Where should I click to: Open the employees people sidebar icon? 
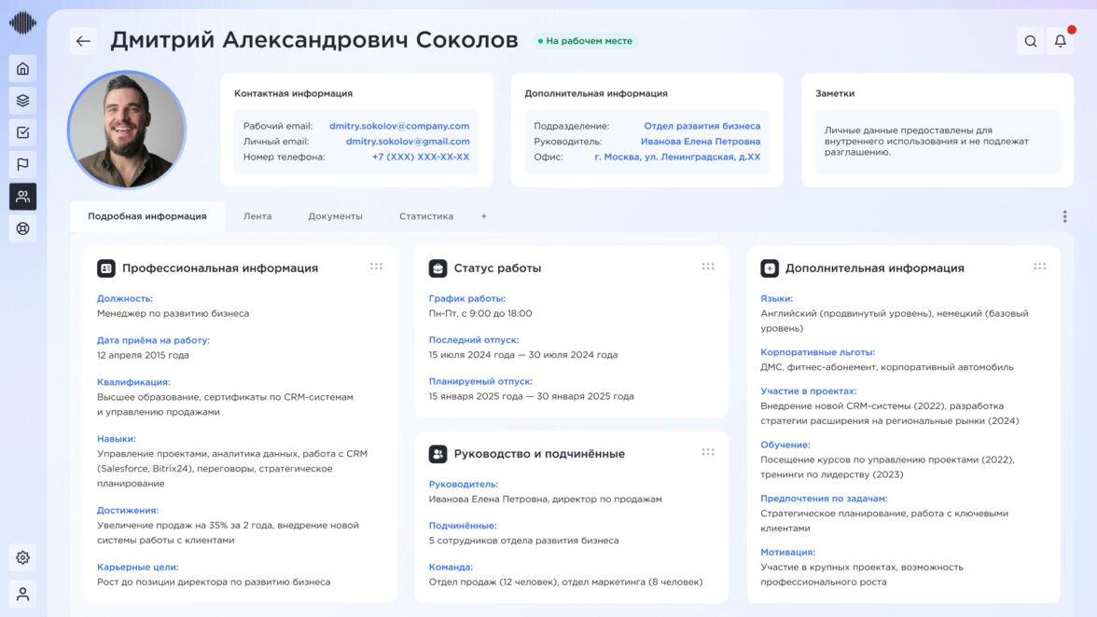(x=23, y=197)
